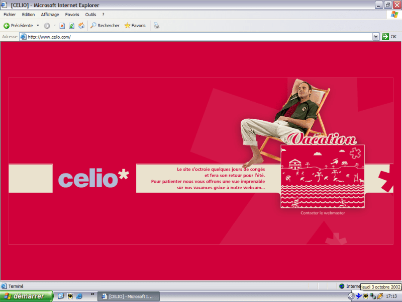Click the Rechercher search button
This screenshot has width=402, height=302.
point(105,26)
